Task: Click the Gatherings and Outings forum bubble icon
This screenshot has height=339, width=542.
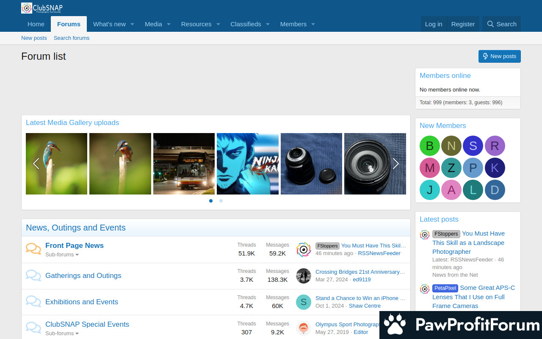Action: pyautogui.click(x=33, y=275)
